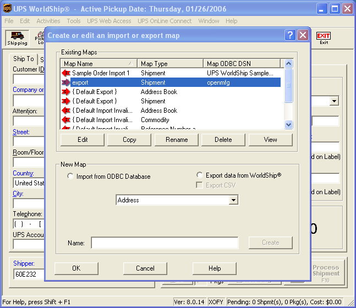This screenshot has height=308, width=356.
Task: Click the icon beside Default Import Address Book
Action: 66,111
